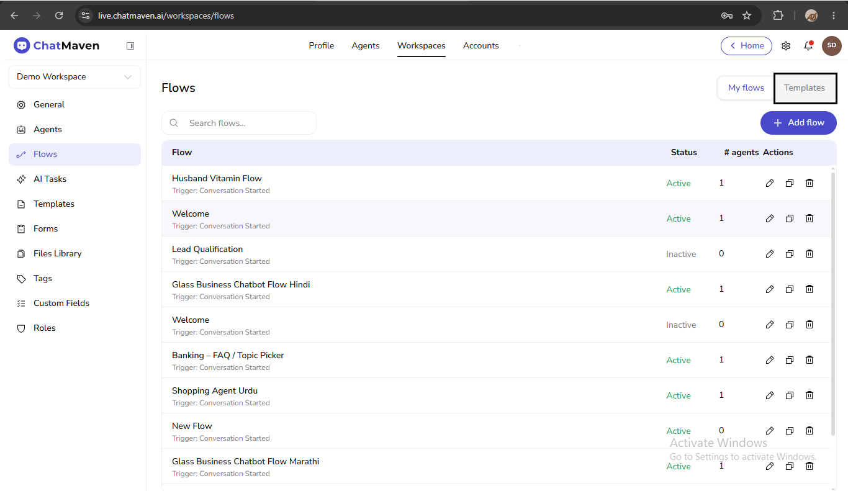Open Custom Fields in the sidebar
The height and width of the screenshot is (491, 848).
[74, 304]
